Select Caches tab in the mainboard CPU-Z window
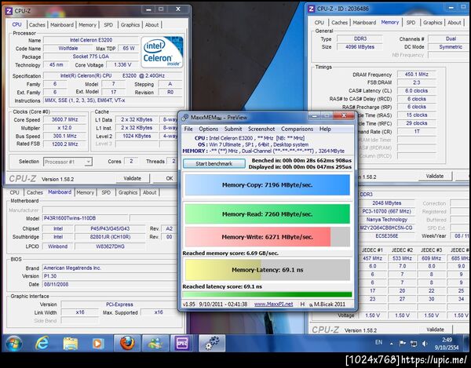Image resolution: width=471 pixels, height=368 pixels. tap(35, 192)
